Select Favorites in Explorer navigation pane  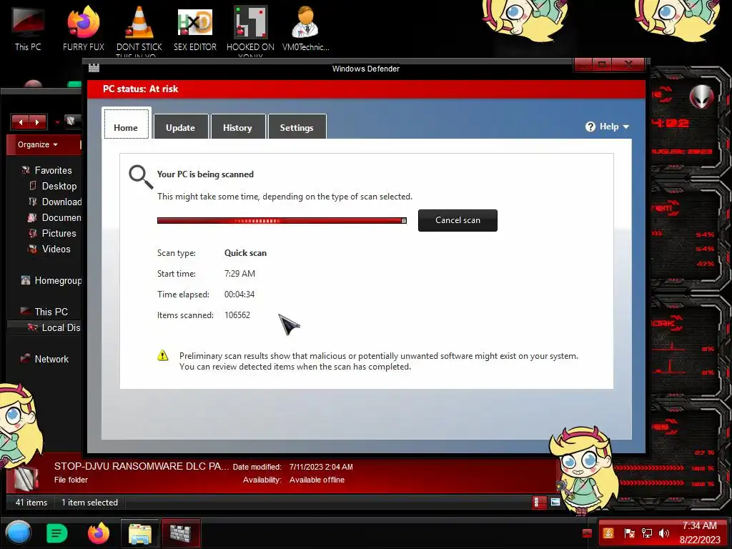click(47, 170)
